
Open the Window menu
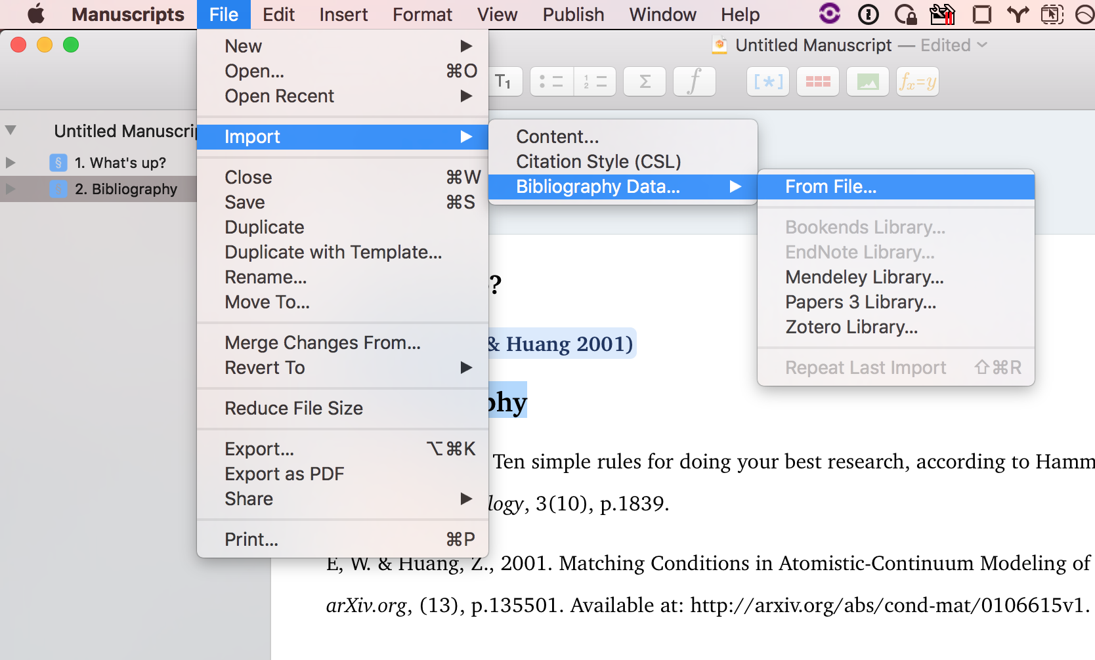662,14
